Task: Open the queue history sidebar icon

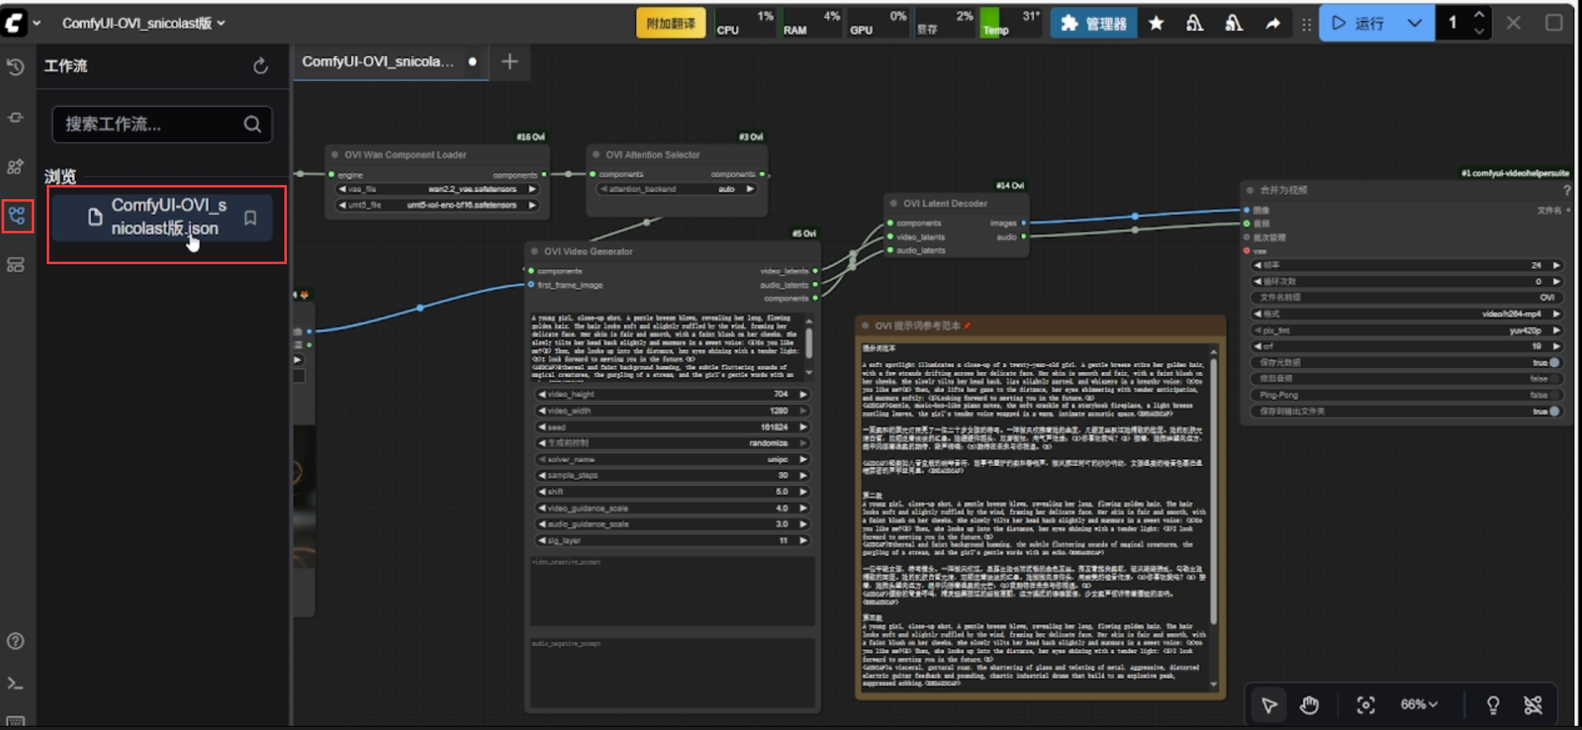Action: point(16,67)
